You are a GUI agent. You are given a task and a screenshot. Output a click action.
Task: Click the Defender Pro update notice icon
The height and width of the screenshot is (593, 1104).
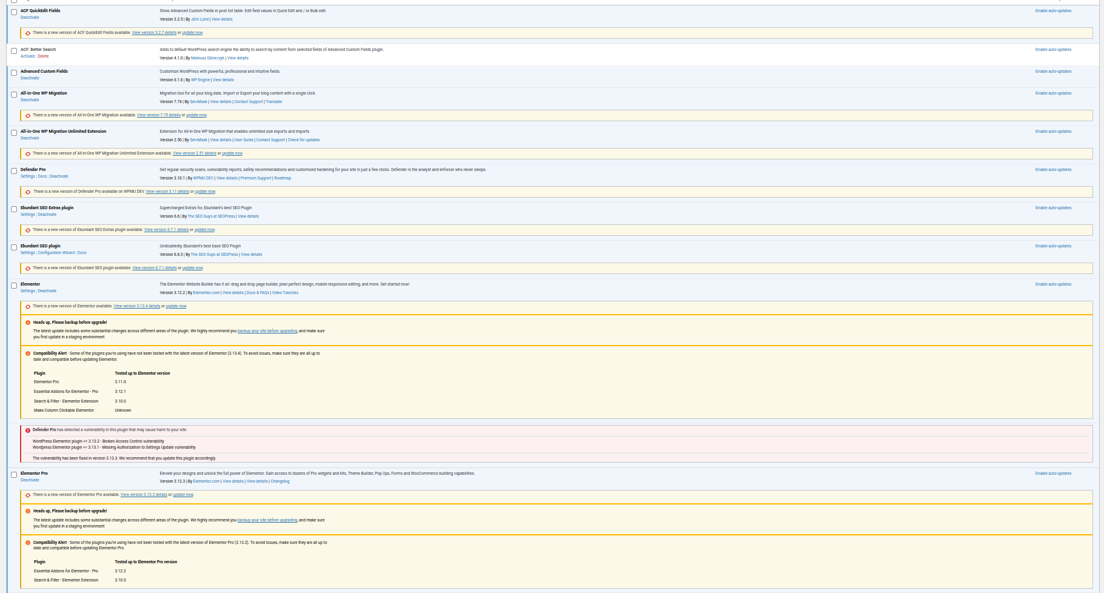pyautogui.click(x=28, y=192)
